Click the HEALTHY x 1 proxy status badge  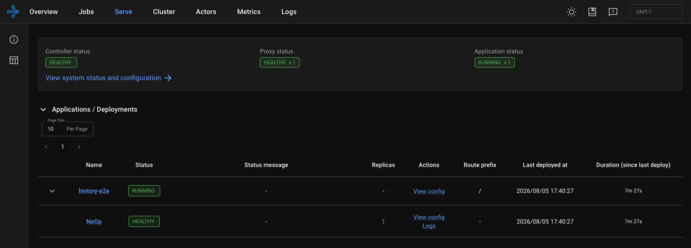(280, 63)
